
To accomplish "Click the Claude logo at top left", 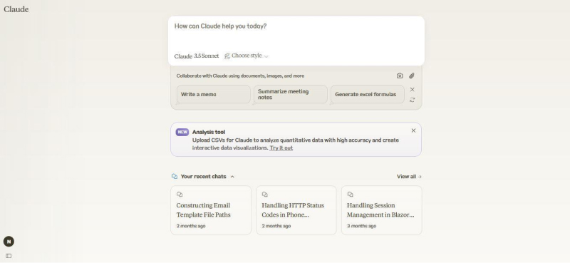I will 16,9.
